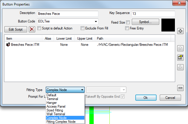Toggle Exclude From Fill checkbox
Screen dimensions: 188x124
tap(82, 28)
